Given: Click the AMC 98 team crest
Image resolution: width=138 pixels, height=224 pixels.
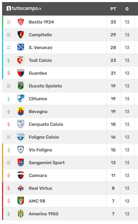Looking at the screenshot, I should 21,201.
